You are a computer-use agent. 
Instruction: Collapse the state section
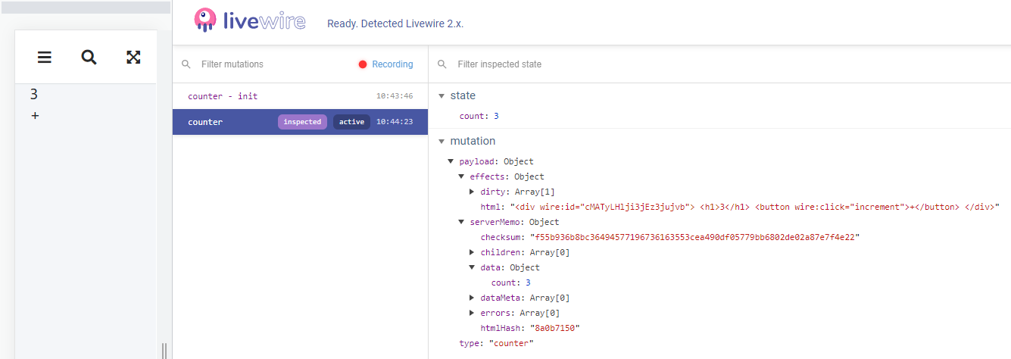coord(442,95)
